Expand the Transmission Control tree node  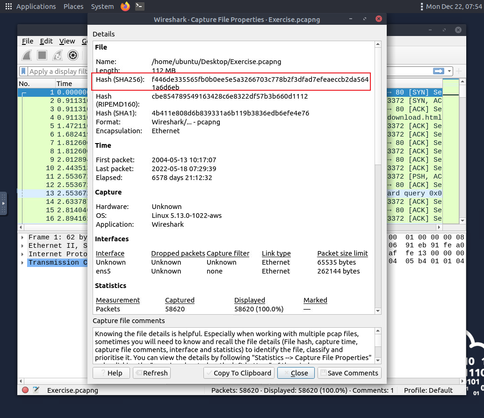click(x=22, y=262)
